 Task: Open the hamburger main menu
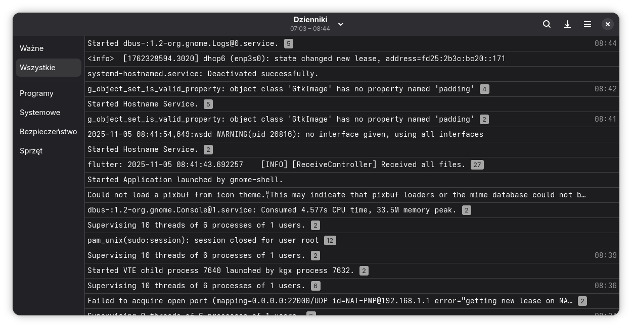point(588,24)
